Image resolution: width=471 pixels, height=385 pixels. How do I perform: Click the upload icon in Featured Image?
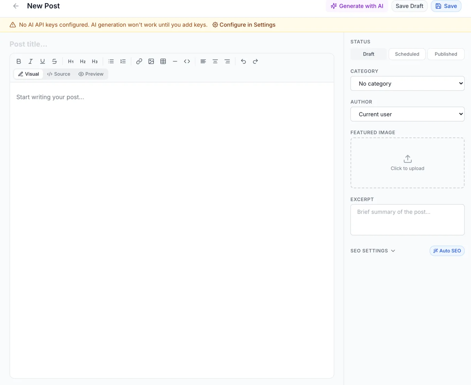[x=407, y=159]
